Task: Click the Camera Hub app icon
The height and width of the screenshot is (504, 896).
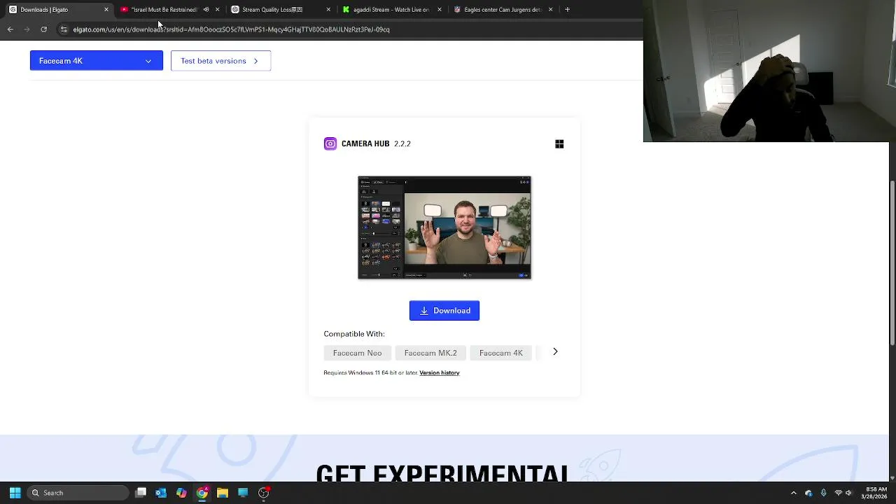Action: click(x=330, y=144)
